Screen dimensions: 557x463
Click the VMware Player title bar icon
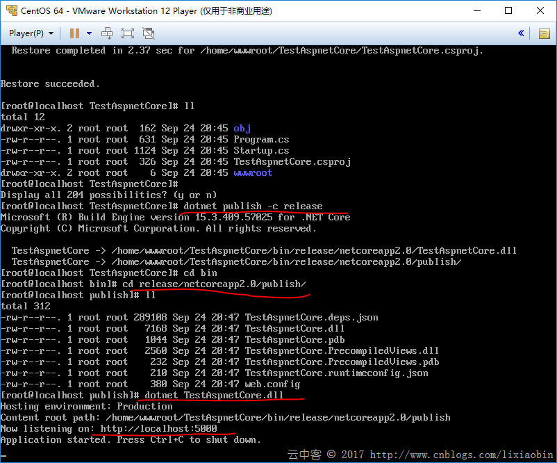[12, 10]
